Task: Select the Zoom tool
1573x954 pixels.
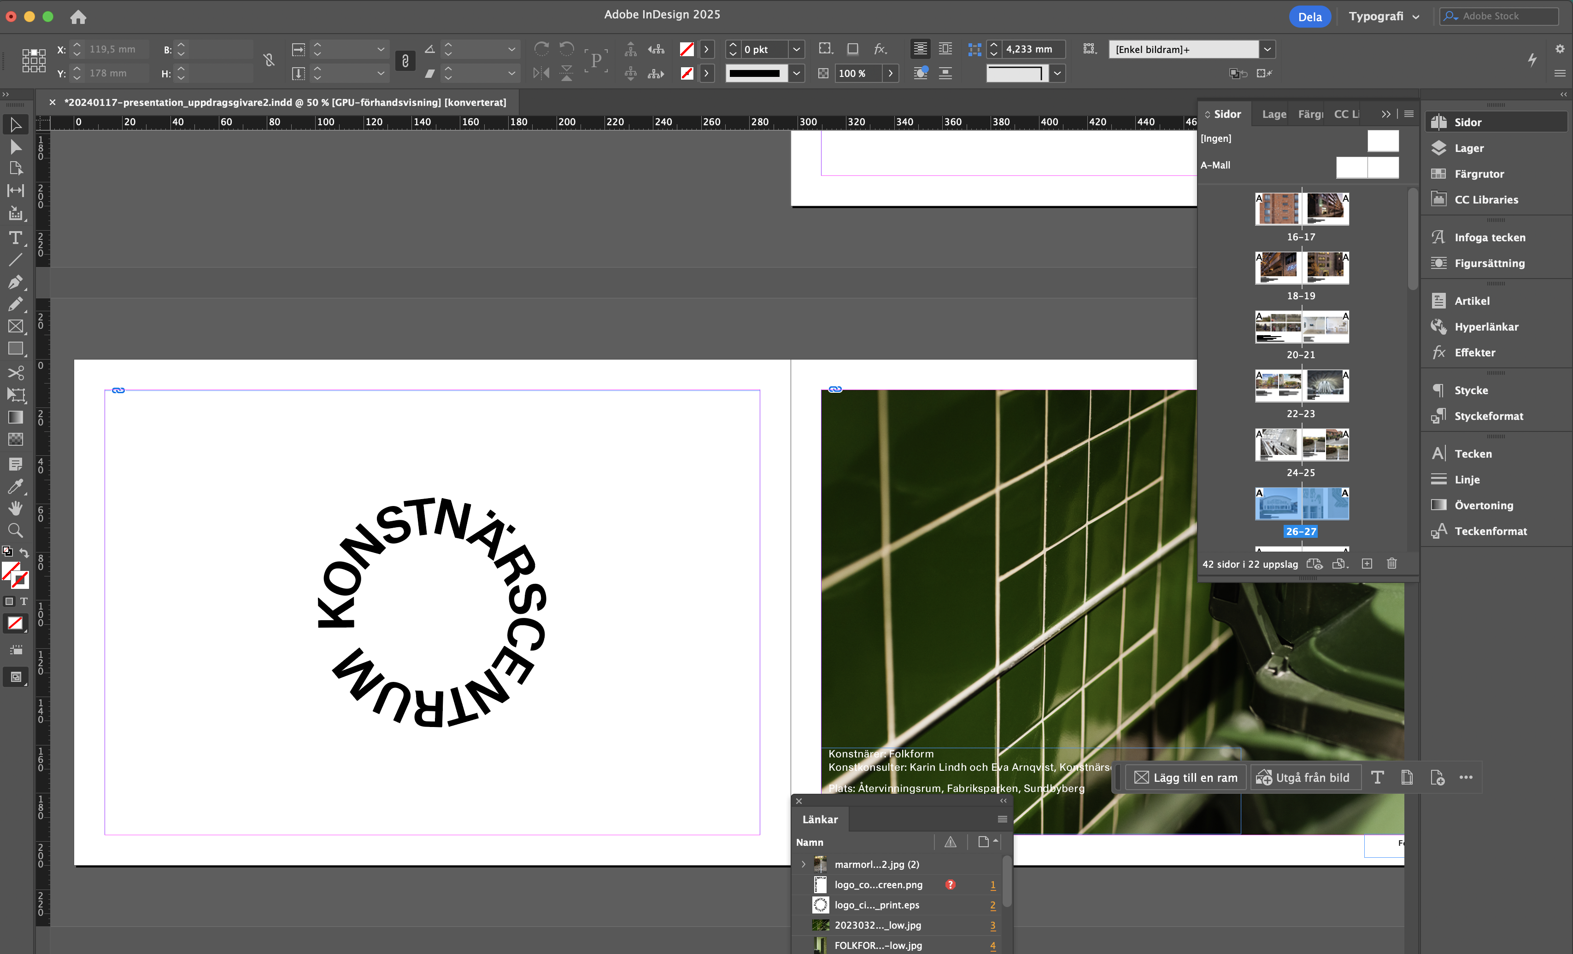Action: [x=15, y=530]
